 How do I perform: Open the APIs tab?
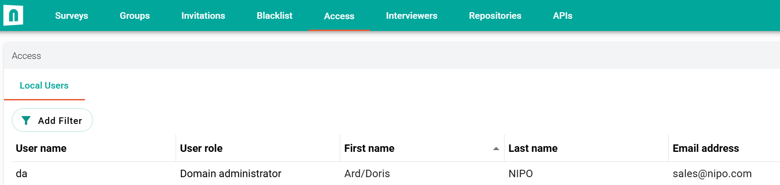[x=563, y=16]
